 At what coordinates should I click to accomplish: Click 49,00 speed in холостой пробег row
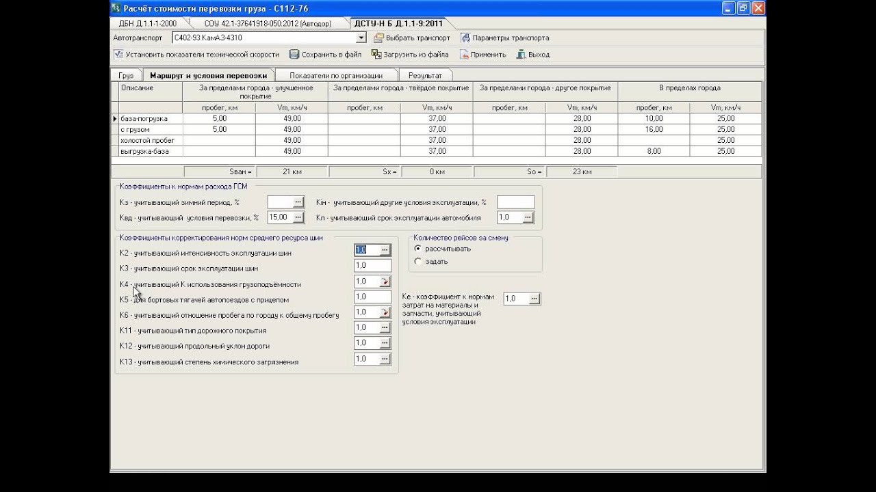pos(292,140)
